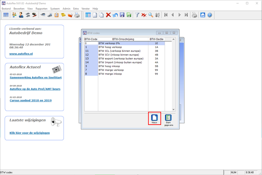Go to the previous record
Image resolution: width=262 pixels, height=175 pixels.
(173, 15)
